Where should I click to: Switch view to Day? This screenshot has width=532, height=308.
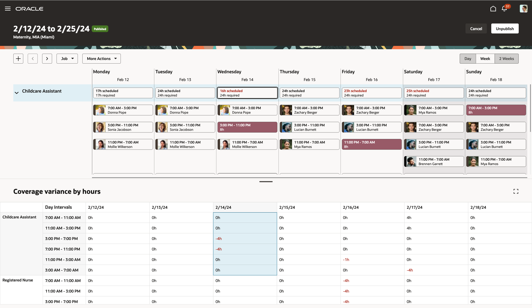pyautogui.click(x=468, y=59)
